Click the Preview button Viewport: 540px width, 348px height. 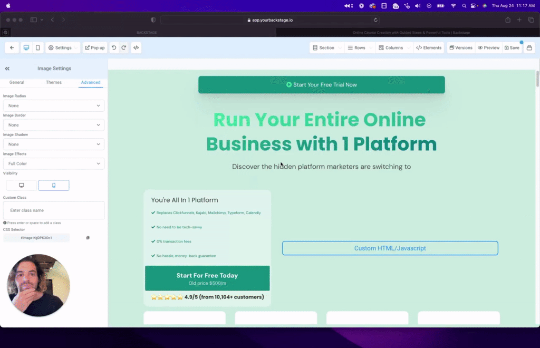click(x=488, y=47)
